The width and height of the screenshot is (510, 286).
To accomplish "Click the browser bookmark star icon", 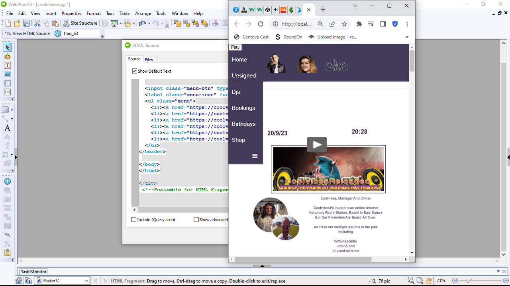I will (344, 24).
